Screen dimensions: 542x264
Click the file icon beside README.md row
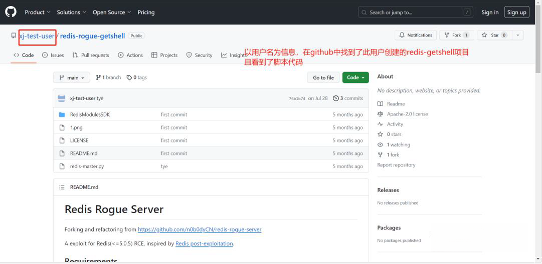[x=62, y=153]
